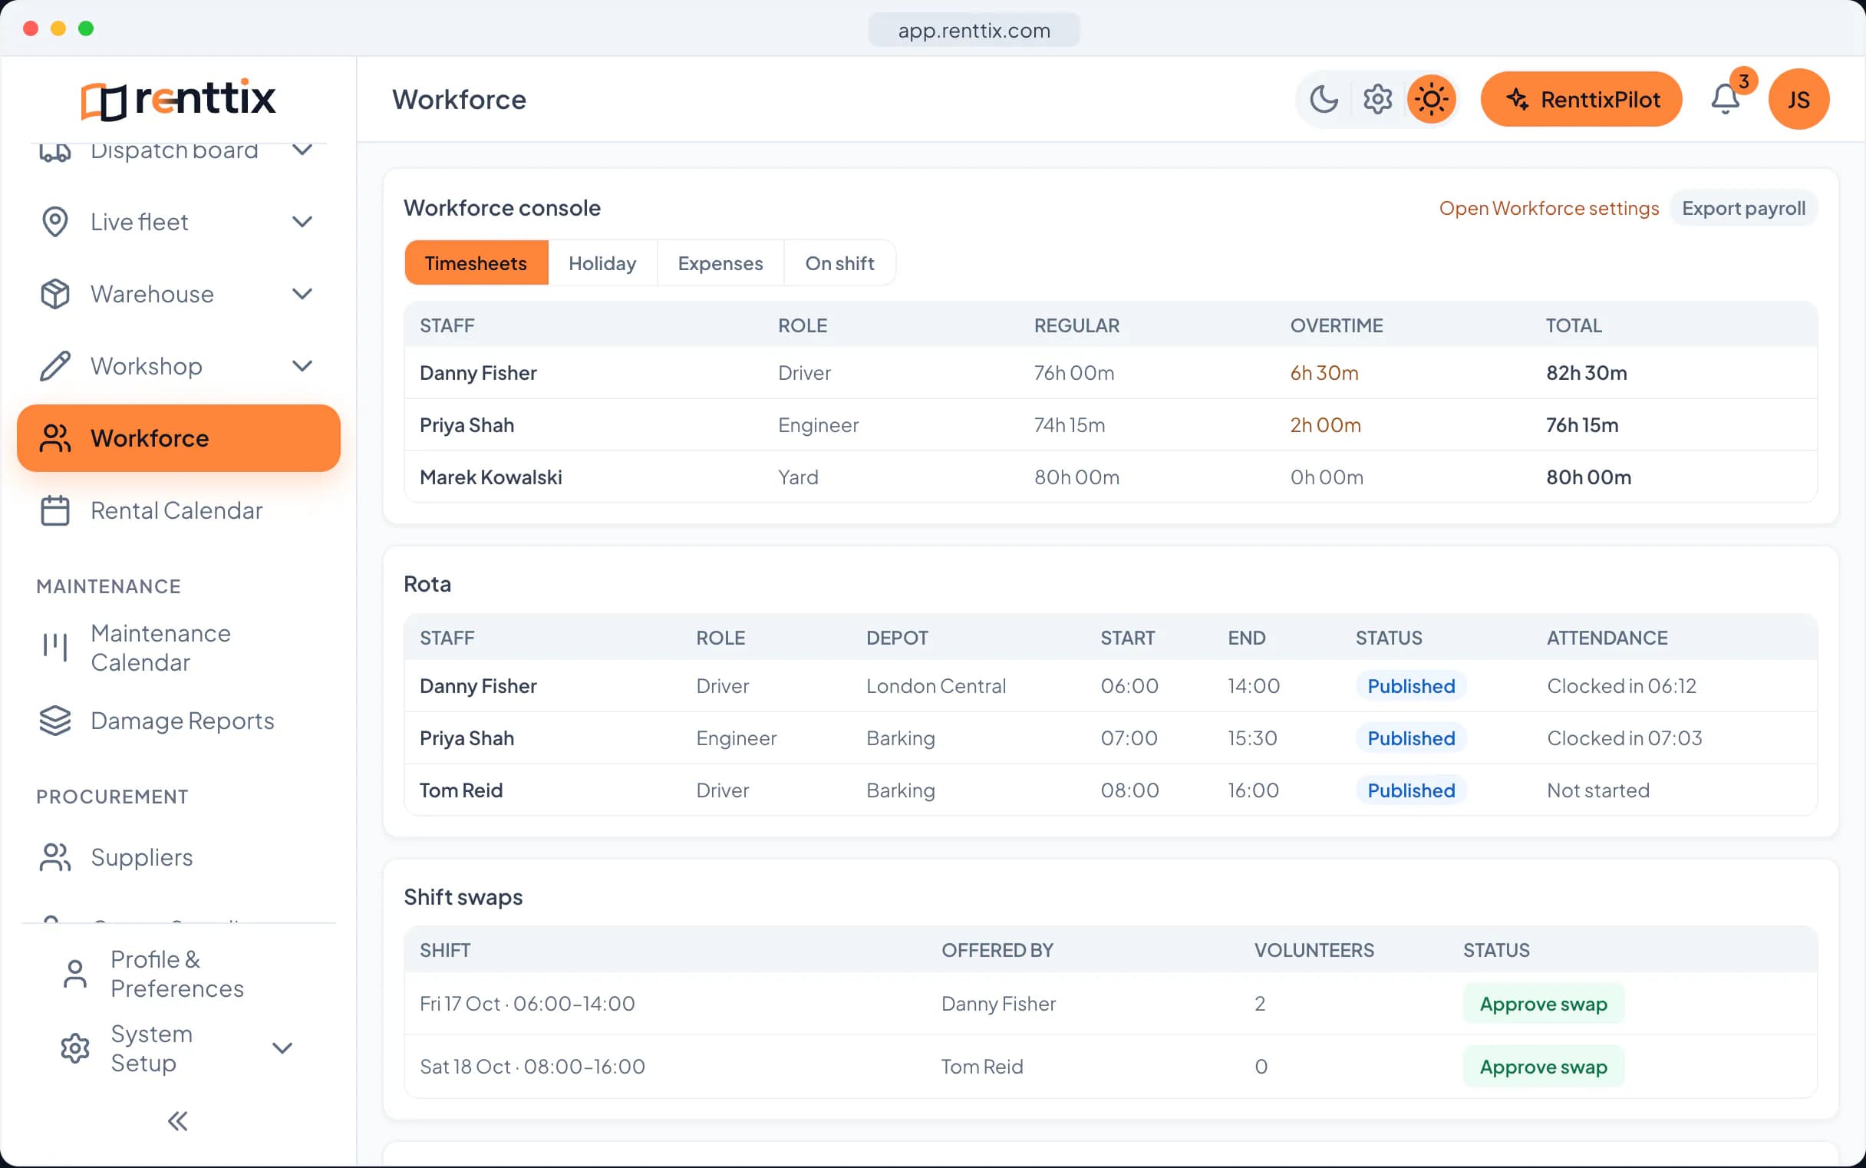Open Maintenance Calendar icon
The height and width of the screenshot is (1168, 1866).
tap(54, 648)
